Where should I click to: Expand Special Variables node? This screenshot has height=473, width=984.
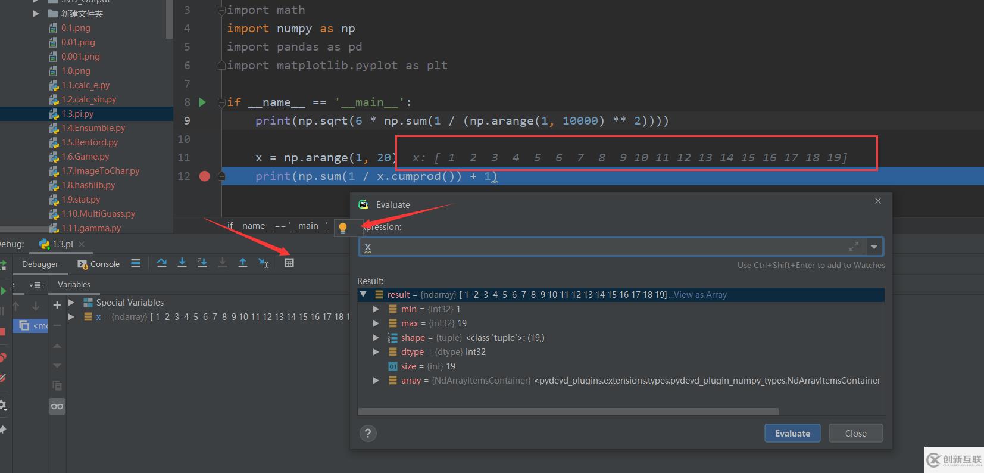point(71,303)
